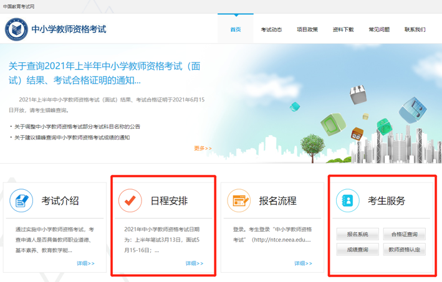Screen dimensions: 442x282
Task: Select 资料下载 in the navigation bar
Action: (343, 29)
